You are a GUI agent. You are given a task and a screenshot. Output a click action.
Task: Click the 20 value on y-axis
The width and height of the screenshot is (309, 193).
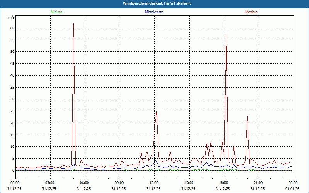pos(13,123)
